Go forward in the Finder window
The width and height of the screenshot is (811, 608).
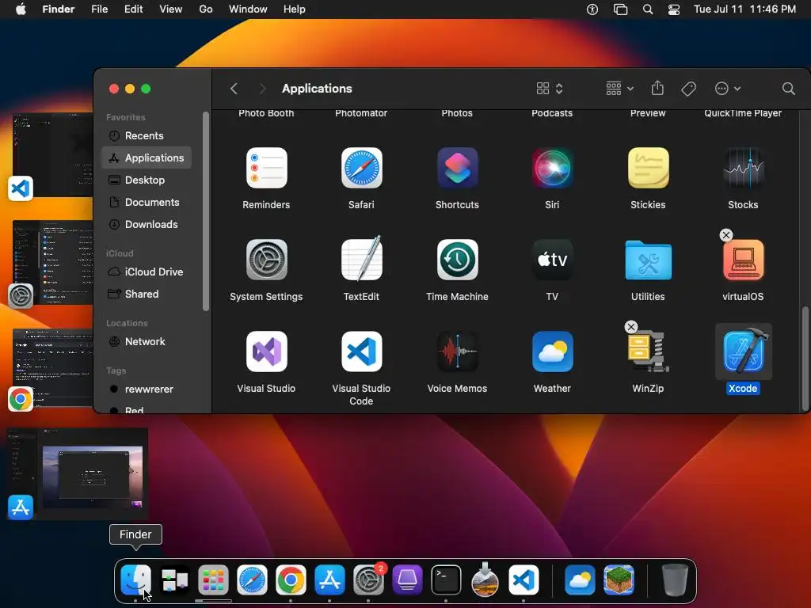coord(262,89)
